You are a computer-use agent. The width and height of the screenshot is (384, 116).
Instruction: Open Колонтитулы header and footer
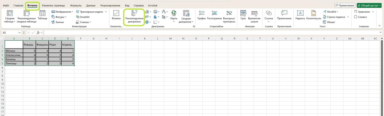pyautogui.click(x=314, y=15)
